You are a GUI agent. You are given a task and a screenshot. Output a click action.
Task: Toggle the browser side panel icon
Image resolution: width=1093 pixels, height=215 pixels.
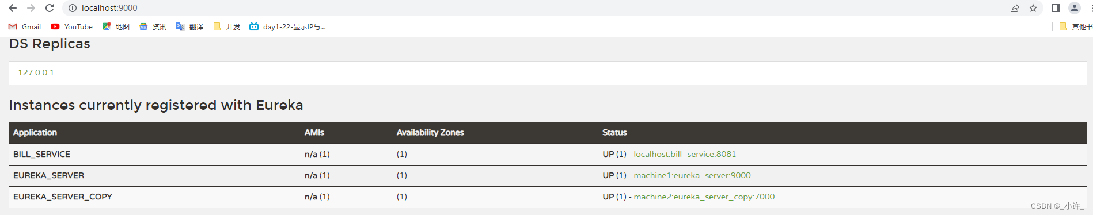tap(1056, 8)
